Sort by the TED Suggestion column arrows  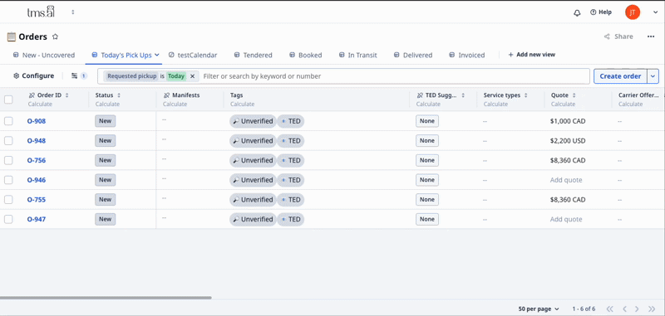coord(463,95)
